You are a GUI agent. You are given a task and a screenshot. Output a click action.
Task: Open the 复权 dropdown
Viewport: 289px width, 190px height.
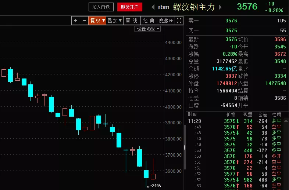click(x=97, y=21)
